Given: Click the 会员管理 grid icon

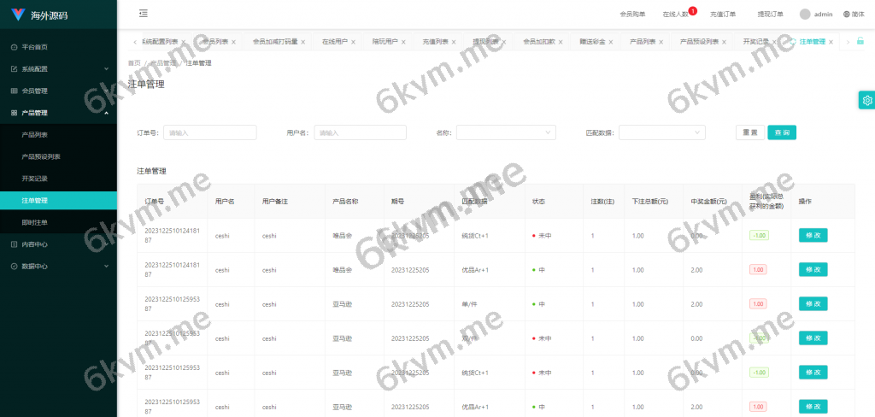Looking at the screenshot, I should coord(14,91).
